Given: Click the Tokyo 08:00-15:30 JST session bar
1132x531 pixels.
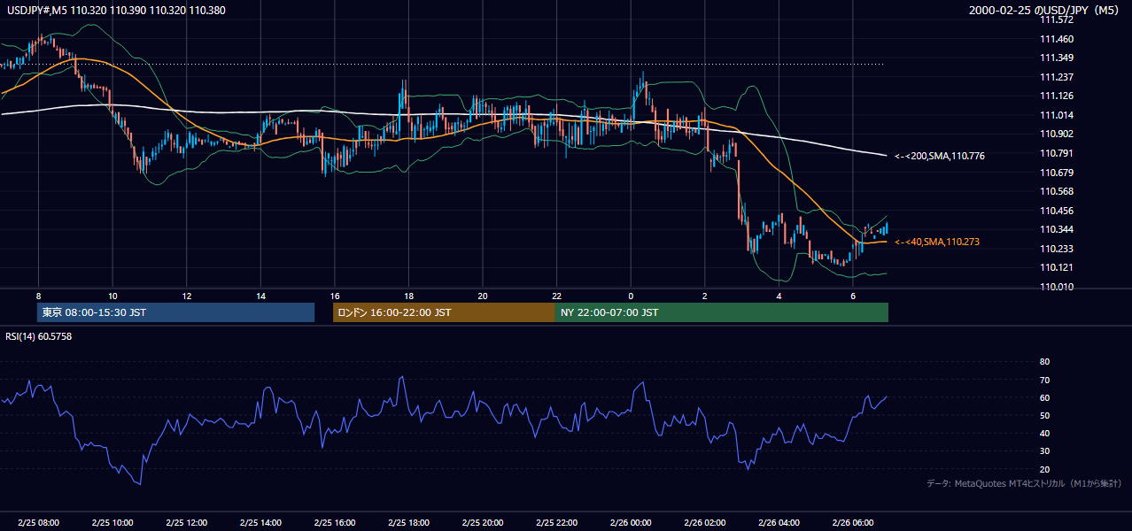Looking at the screenshot, I should (176, 312).
